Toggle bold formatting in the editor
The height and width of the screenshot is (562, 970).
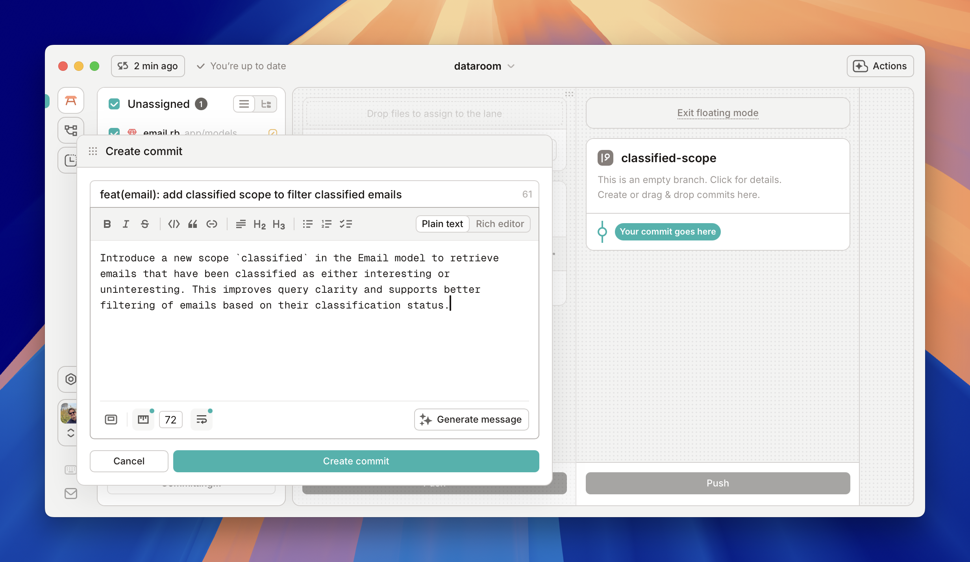(107, 224)
